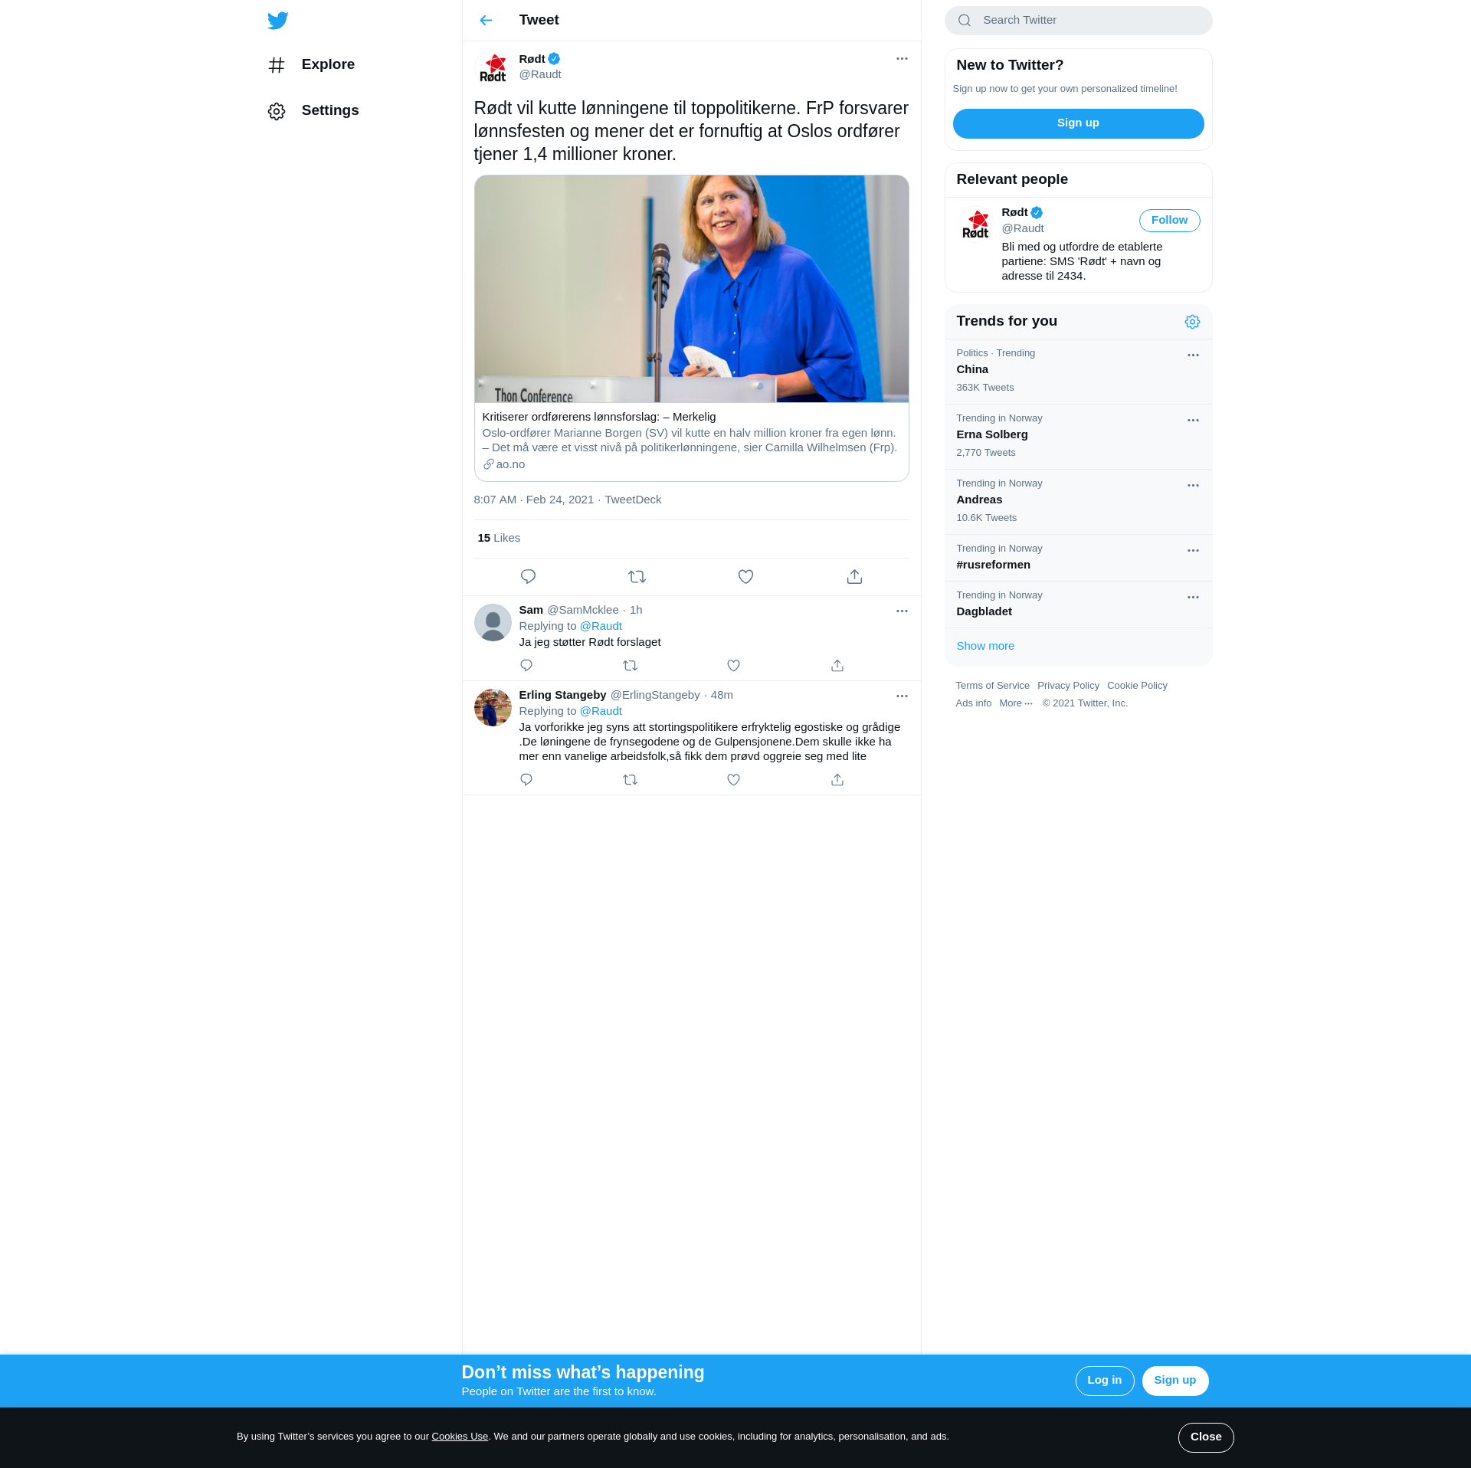Viewport: 1471px width, 1468px height.
Task: Share Erling Stangeby's reply
Action: pyautogui.click(x=837, y=780)
